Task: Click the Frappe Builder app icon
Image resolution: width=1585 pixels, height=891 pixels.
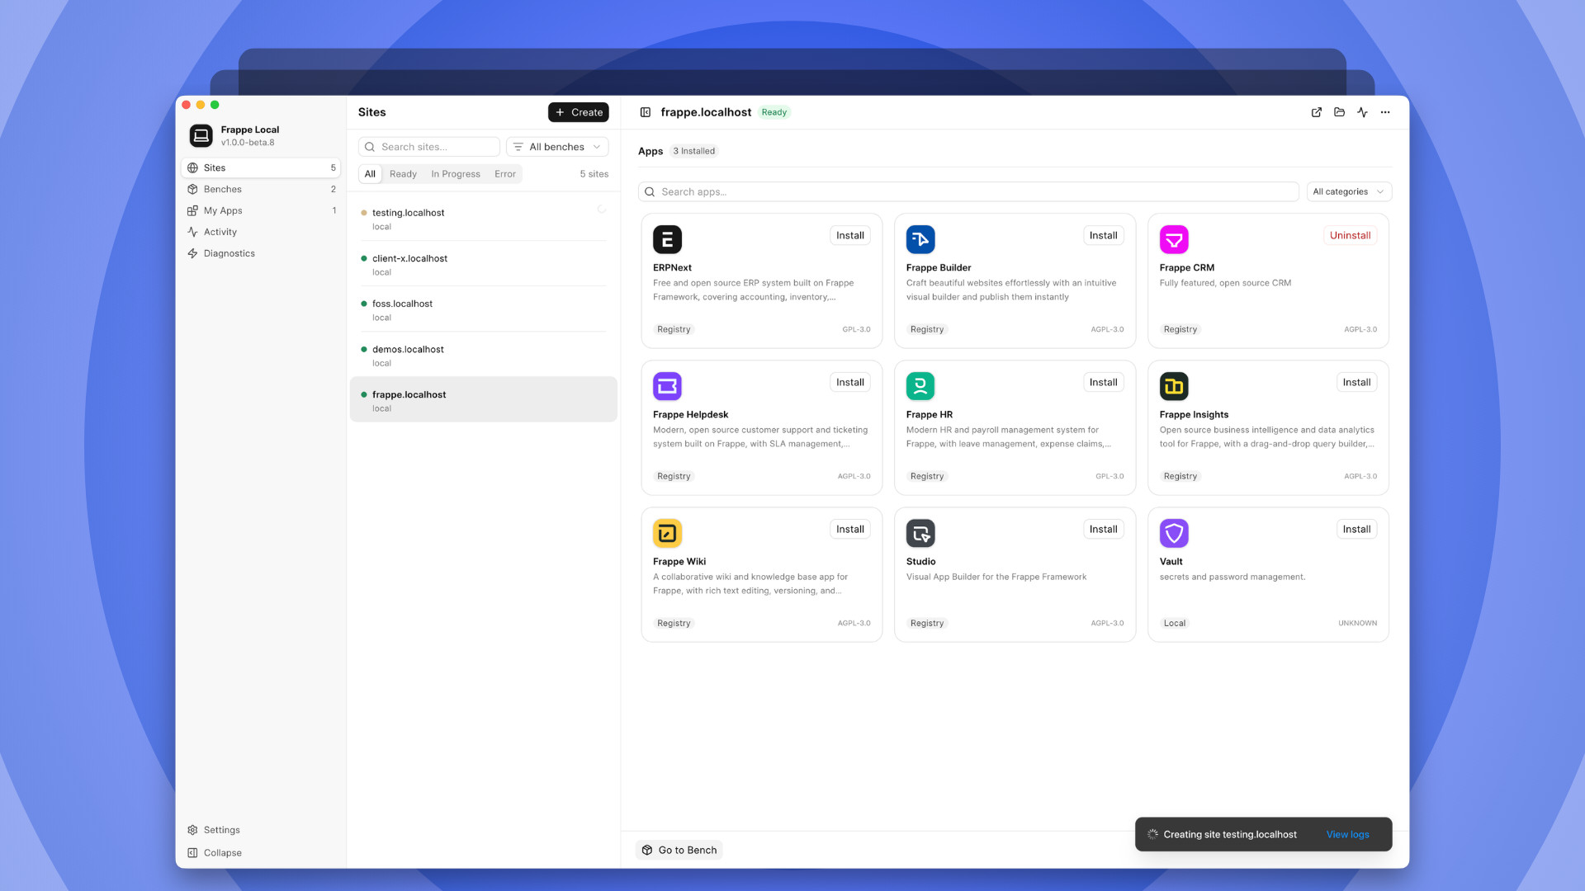Action: point(920,239)
